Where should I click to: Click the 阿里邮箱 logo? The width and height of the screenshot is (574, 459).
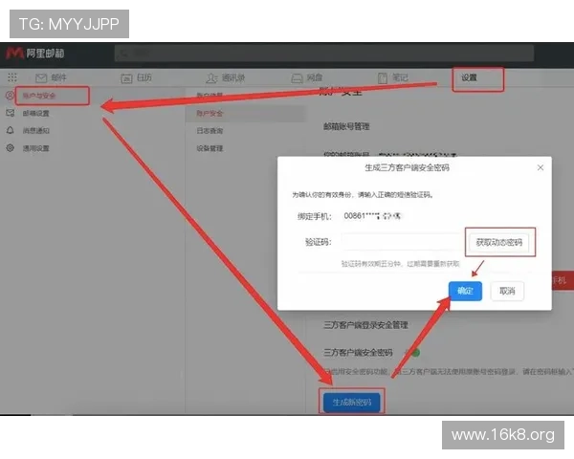tap(35, 54)
